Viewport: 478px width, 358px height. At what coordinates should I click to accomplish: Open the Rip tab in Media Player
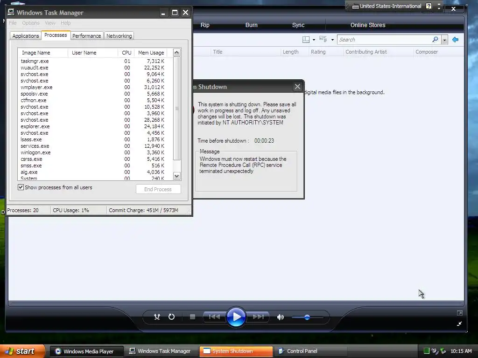(205, 25)
